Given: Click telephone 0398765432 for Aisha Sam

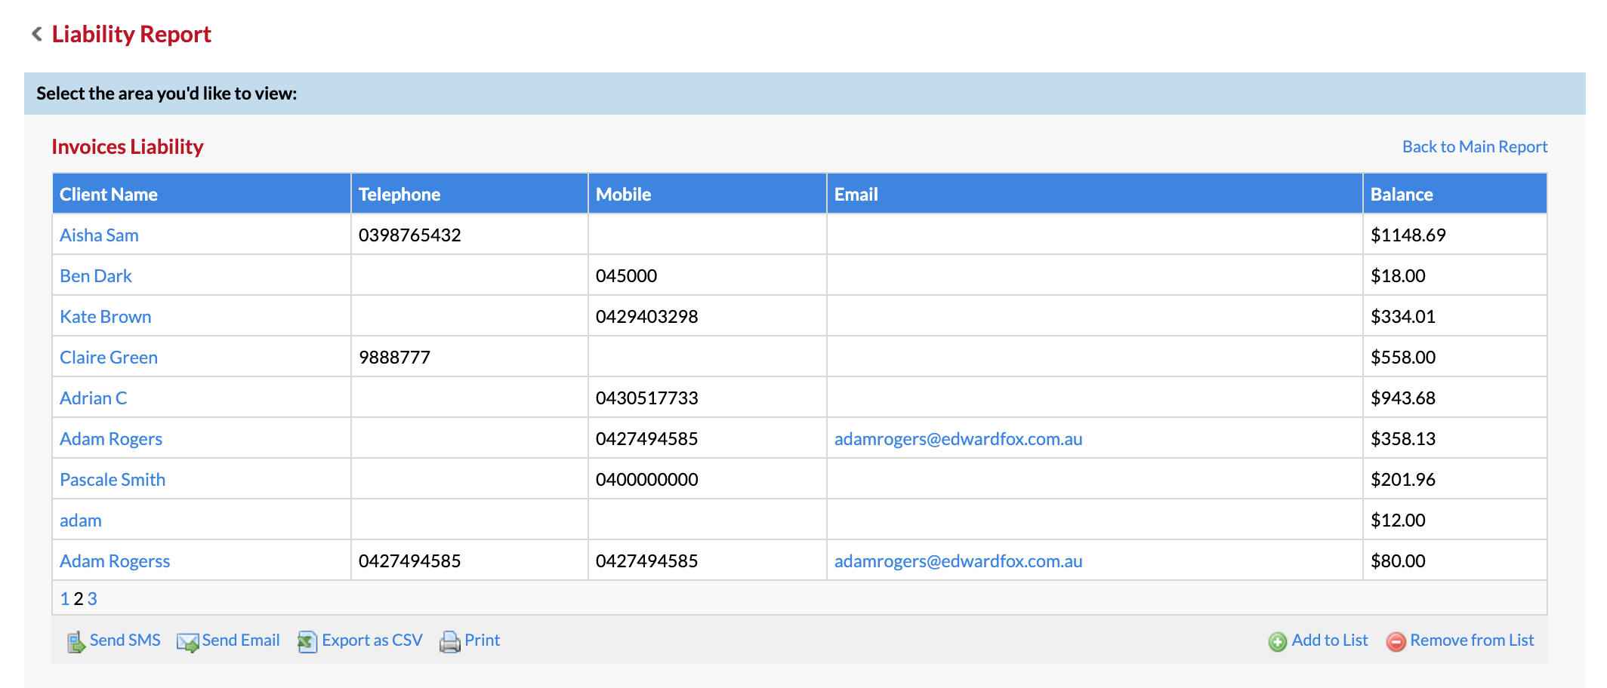Looking at the screenshot, I should (410, 235).
